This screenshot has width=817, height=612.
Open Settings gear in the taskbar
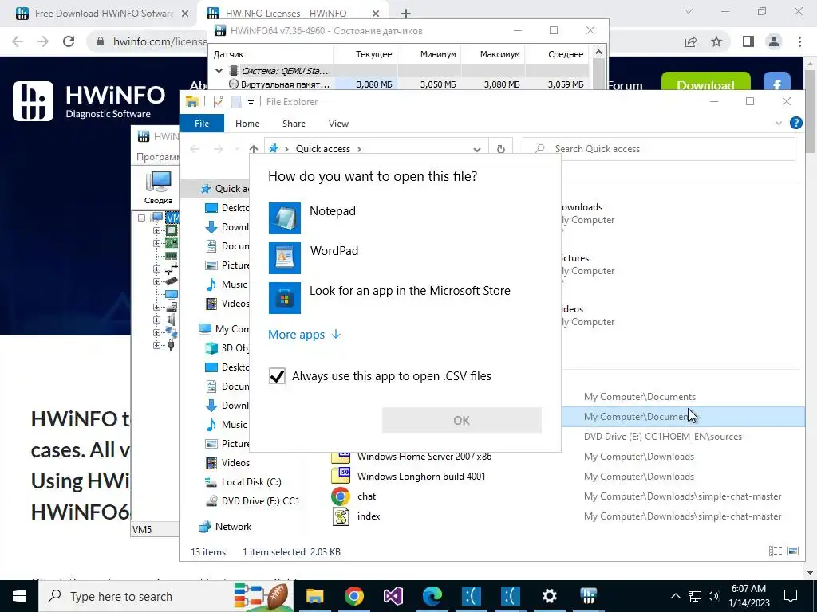point(549,596)
